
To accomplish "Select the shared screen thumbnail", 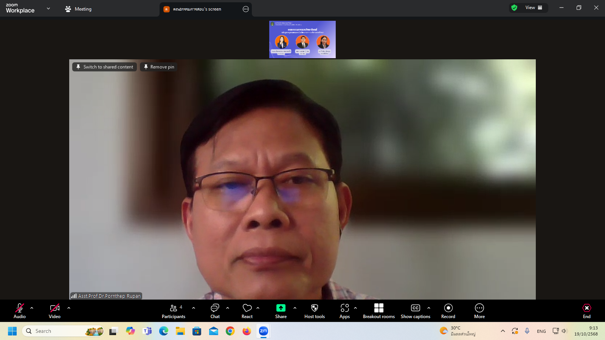I will coord(302,39).
